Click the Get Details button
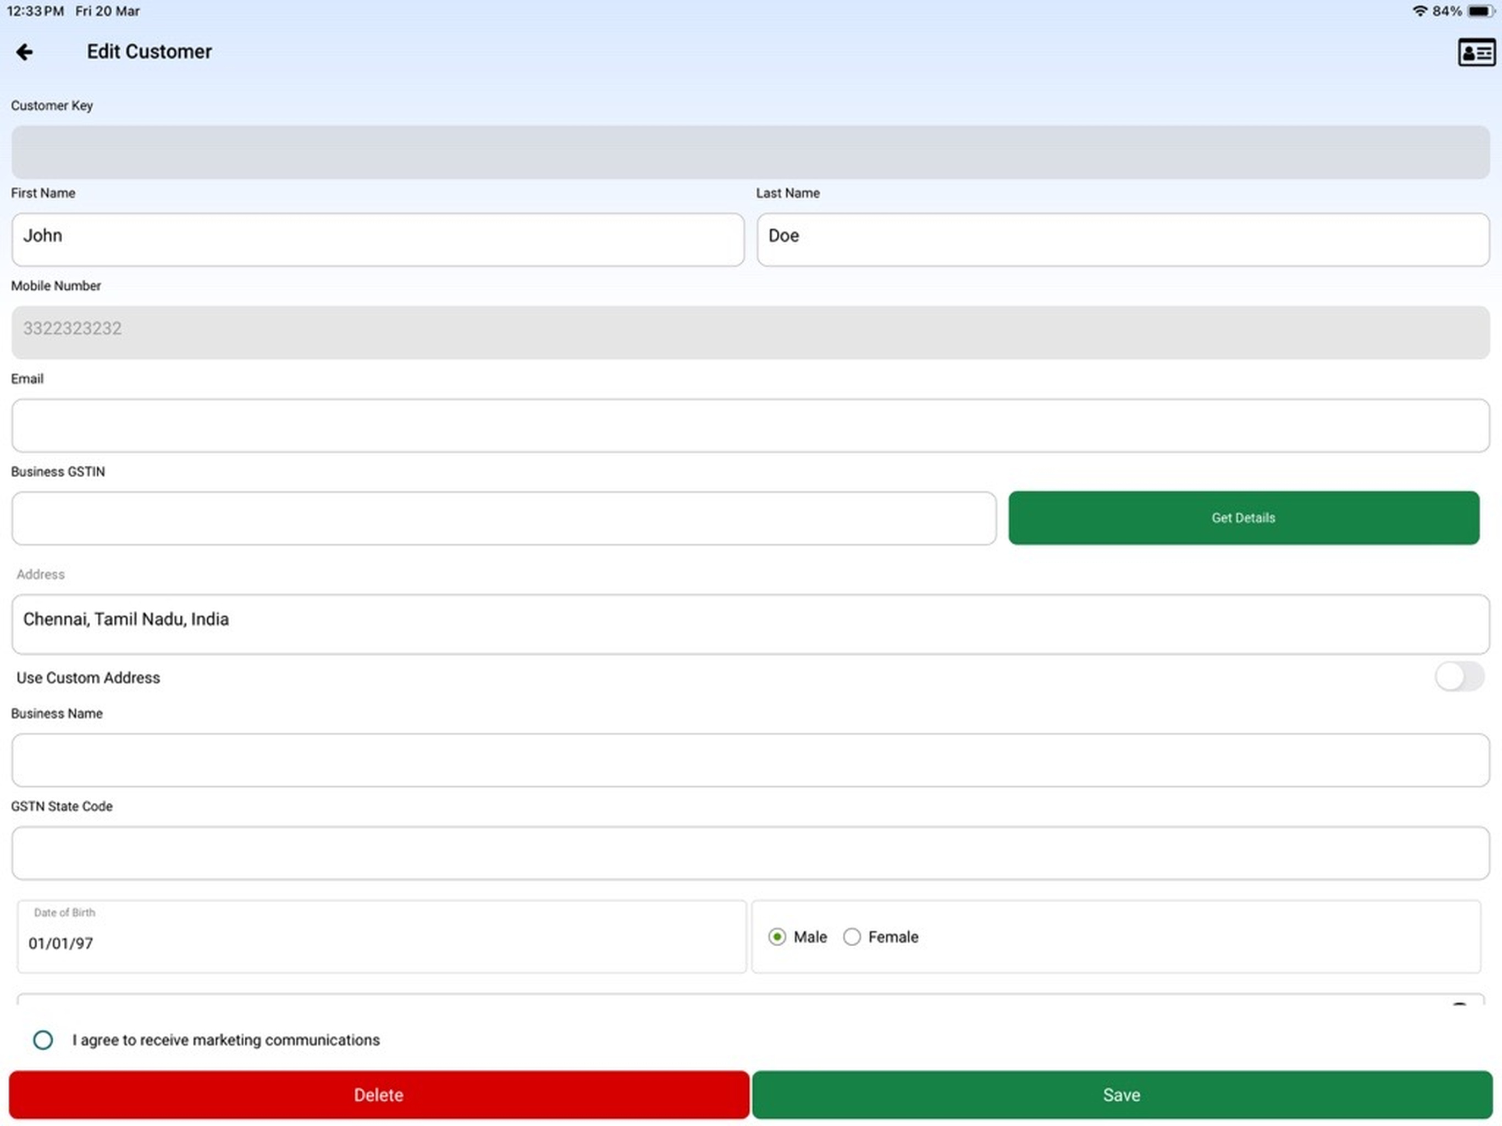This screenshot has width=1502, height=1126. pyautogui.click(x=1243, y=518)
